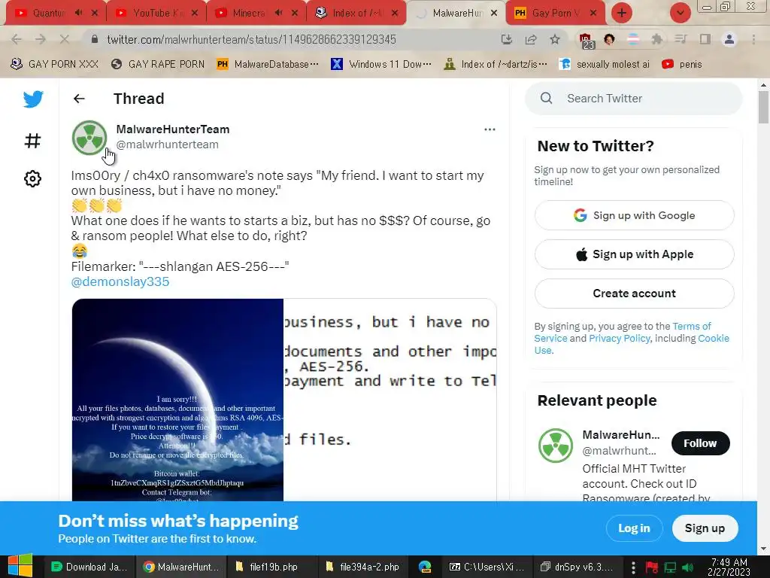Open the Settings gear in sidebar
Screen dimensions: 770x578
pos(32,178)
